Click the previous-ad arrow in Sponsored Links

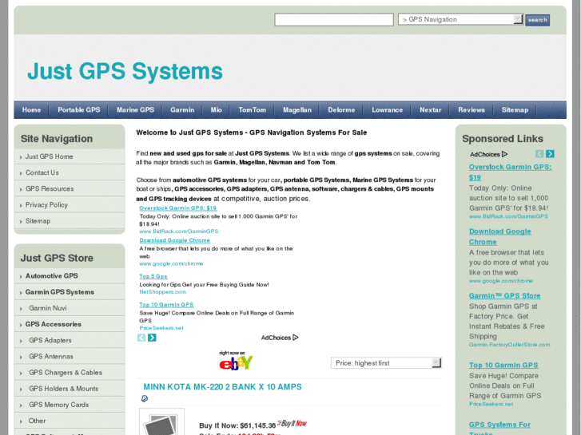(539, 153)
